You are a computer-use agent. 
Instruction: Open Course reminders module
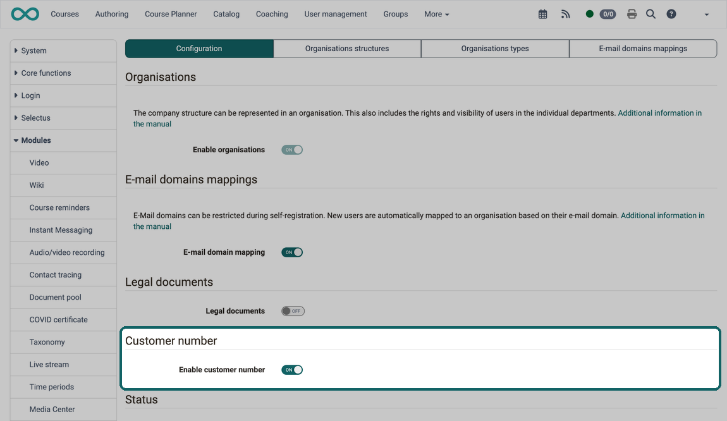click(63, 208)
